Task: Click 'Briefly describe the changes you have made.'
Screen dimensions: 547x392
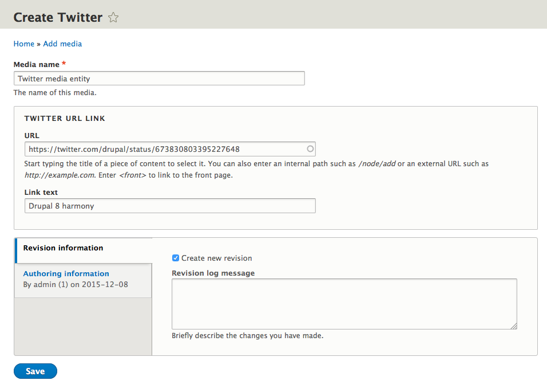Action: [247, 335]
